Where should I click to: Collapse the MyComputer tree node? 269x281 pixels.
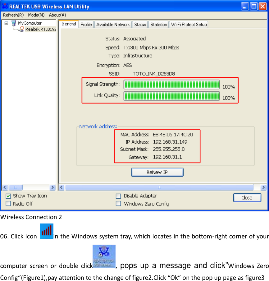[6, 23]
